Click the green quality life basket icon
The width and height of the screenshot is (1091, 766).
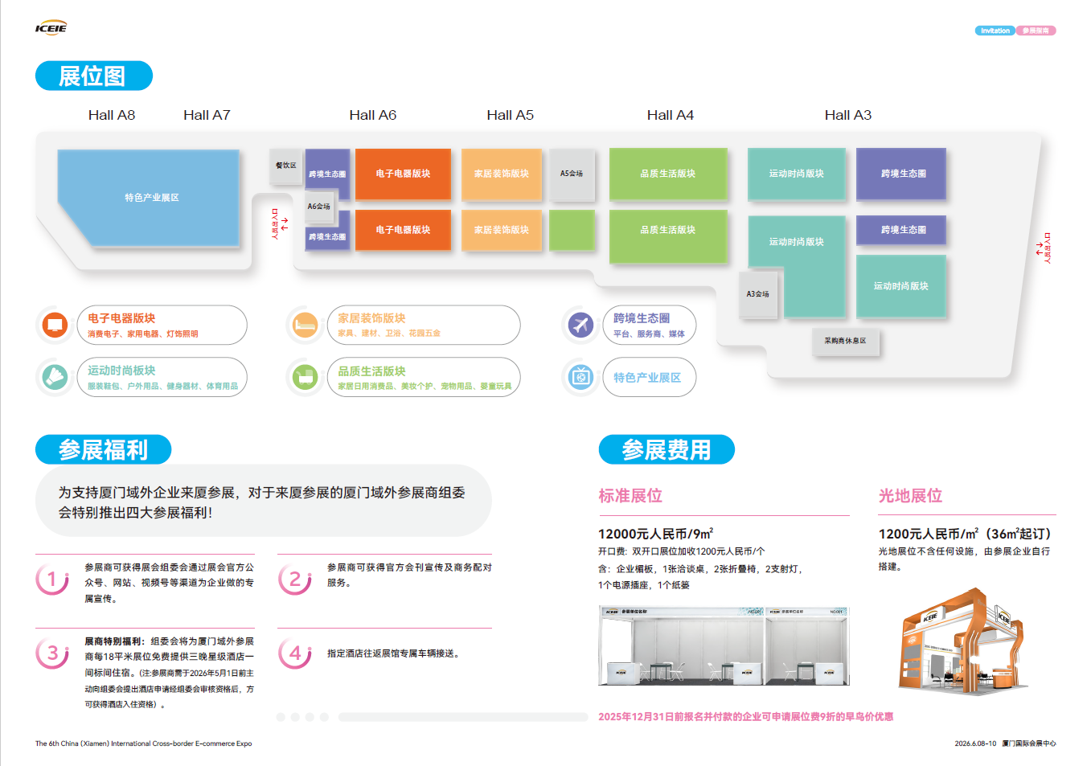305,377
